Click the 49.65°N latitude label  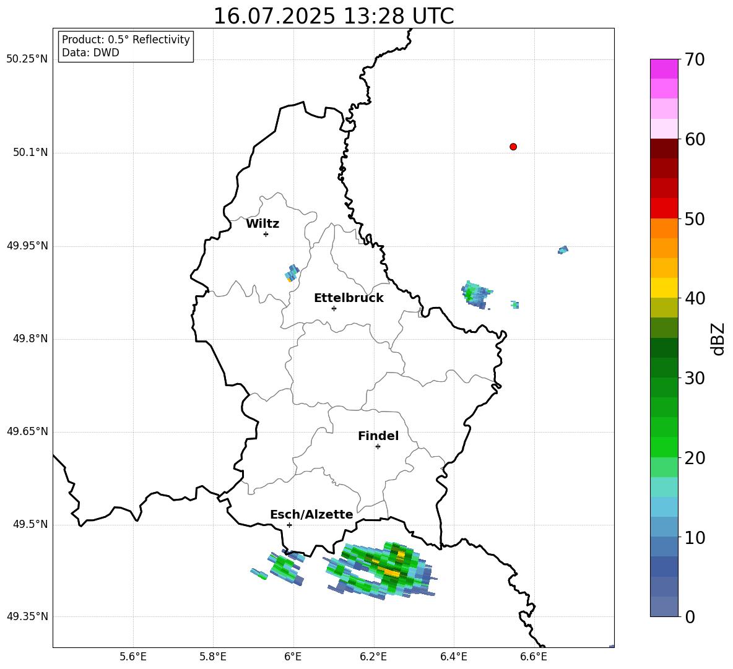(x=27, y=431)
